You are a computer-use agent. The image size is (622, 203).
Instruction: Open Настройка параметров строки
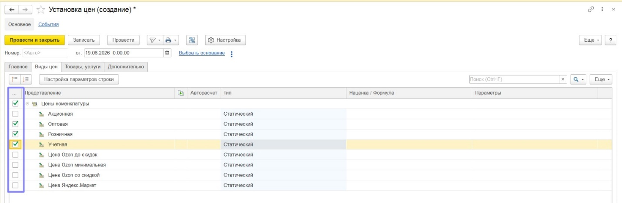(x=79, y=80)
